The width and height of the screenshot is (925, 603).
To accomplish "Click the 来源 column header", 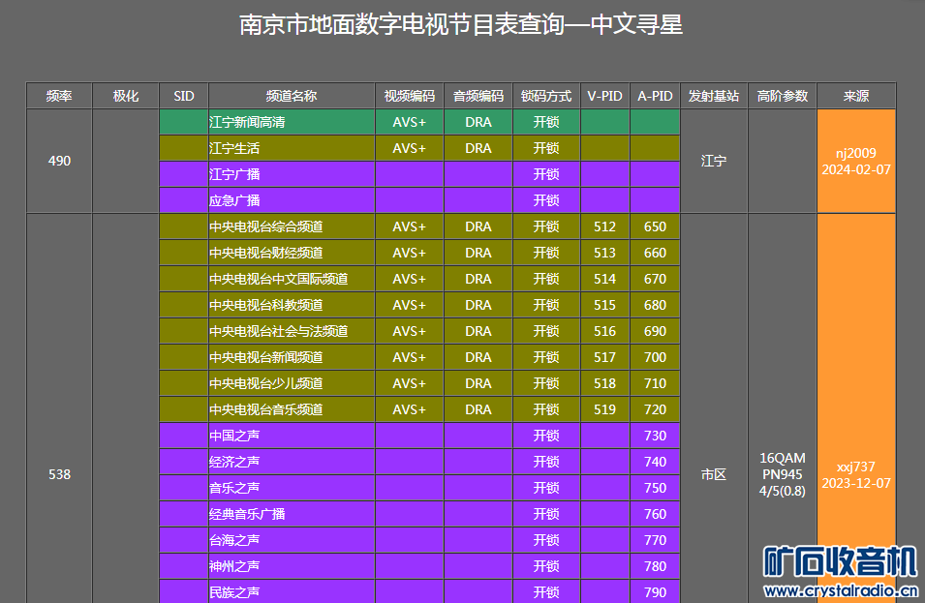I will (x=856, y=96).
